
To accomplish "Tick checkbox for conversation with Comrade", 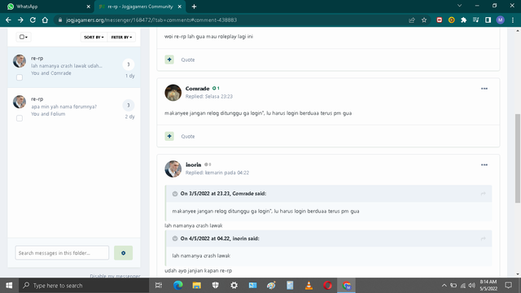I will pos(20,77).
